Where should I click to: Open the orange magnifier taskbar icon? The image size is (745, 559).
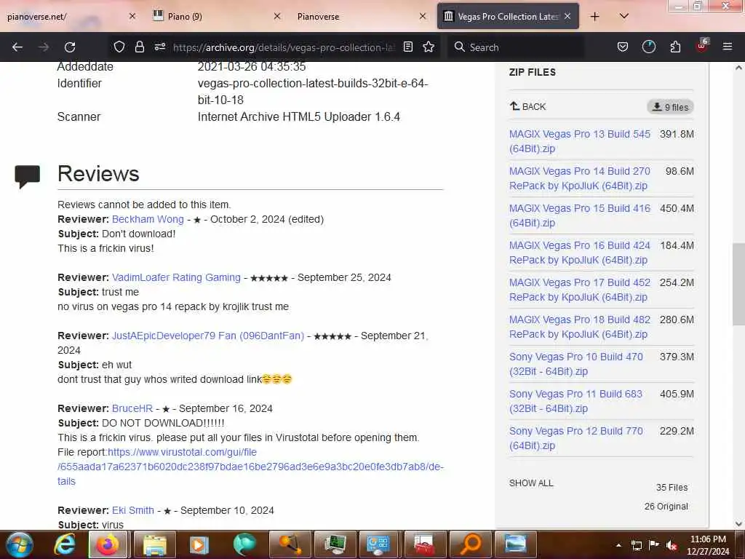tap(471, 544)
